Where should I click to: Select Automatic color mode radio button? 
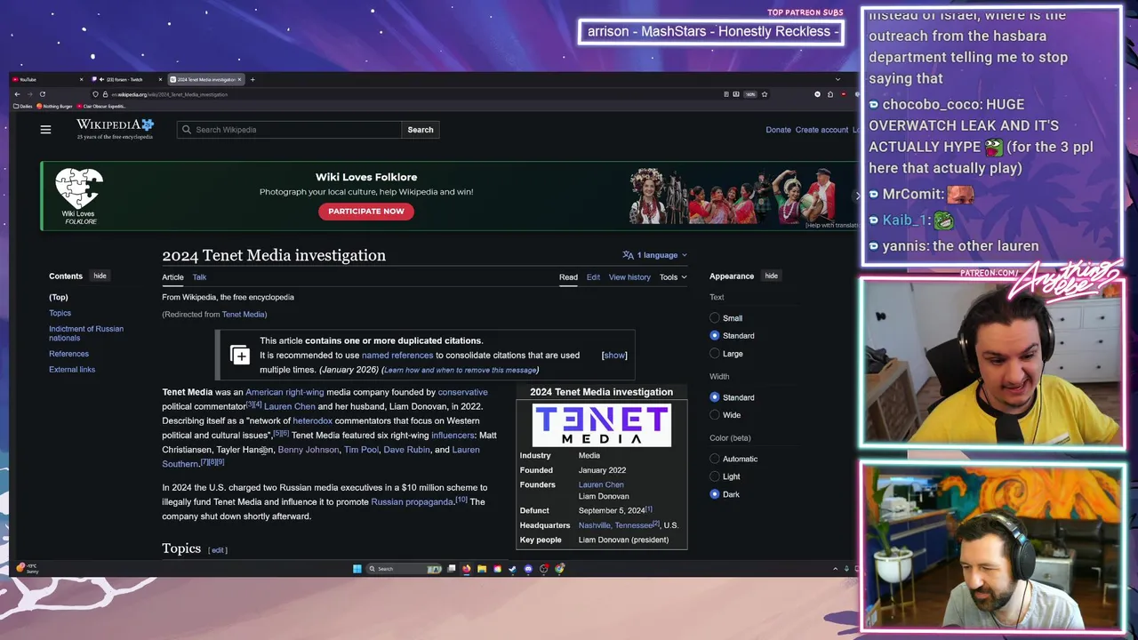[x=715, y=459]
